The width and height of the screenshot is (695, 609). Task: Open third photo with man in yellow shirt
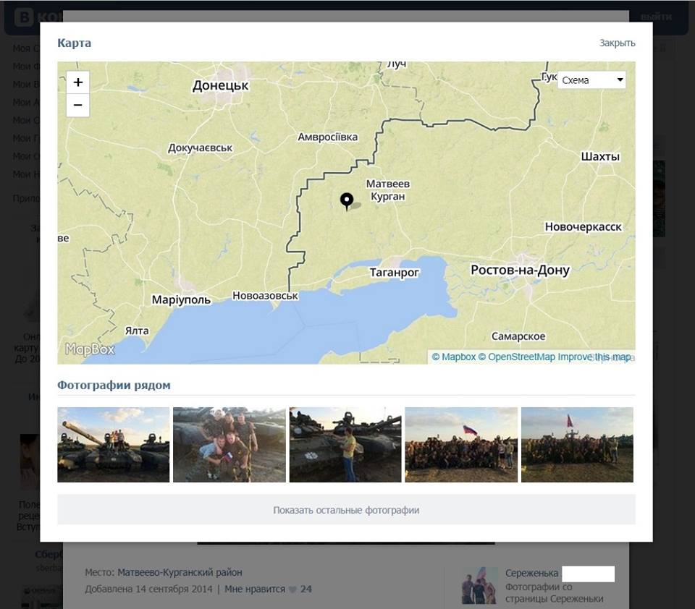coord(345,444)
